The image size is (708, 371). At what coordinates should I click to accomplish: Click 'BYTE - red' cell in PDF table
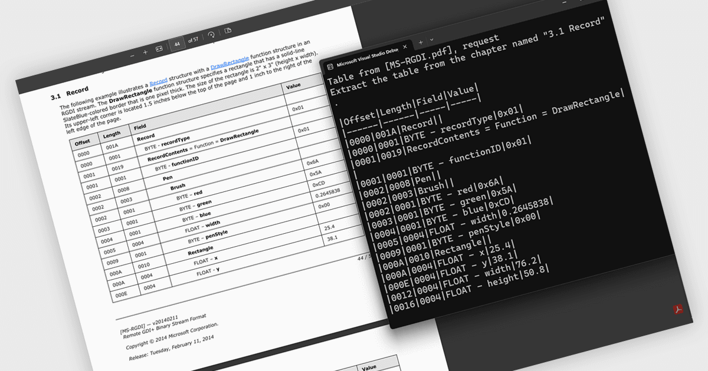tap(191, 195)
